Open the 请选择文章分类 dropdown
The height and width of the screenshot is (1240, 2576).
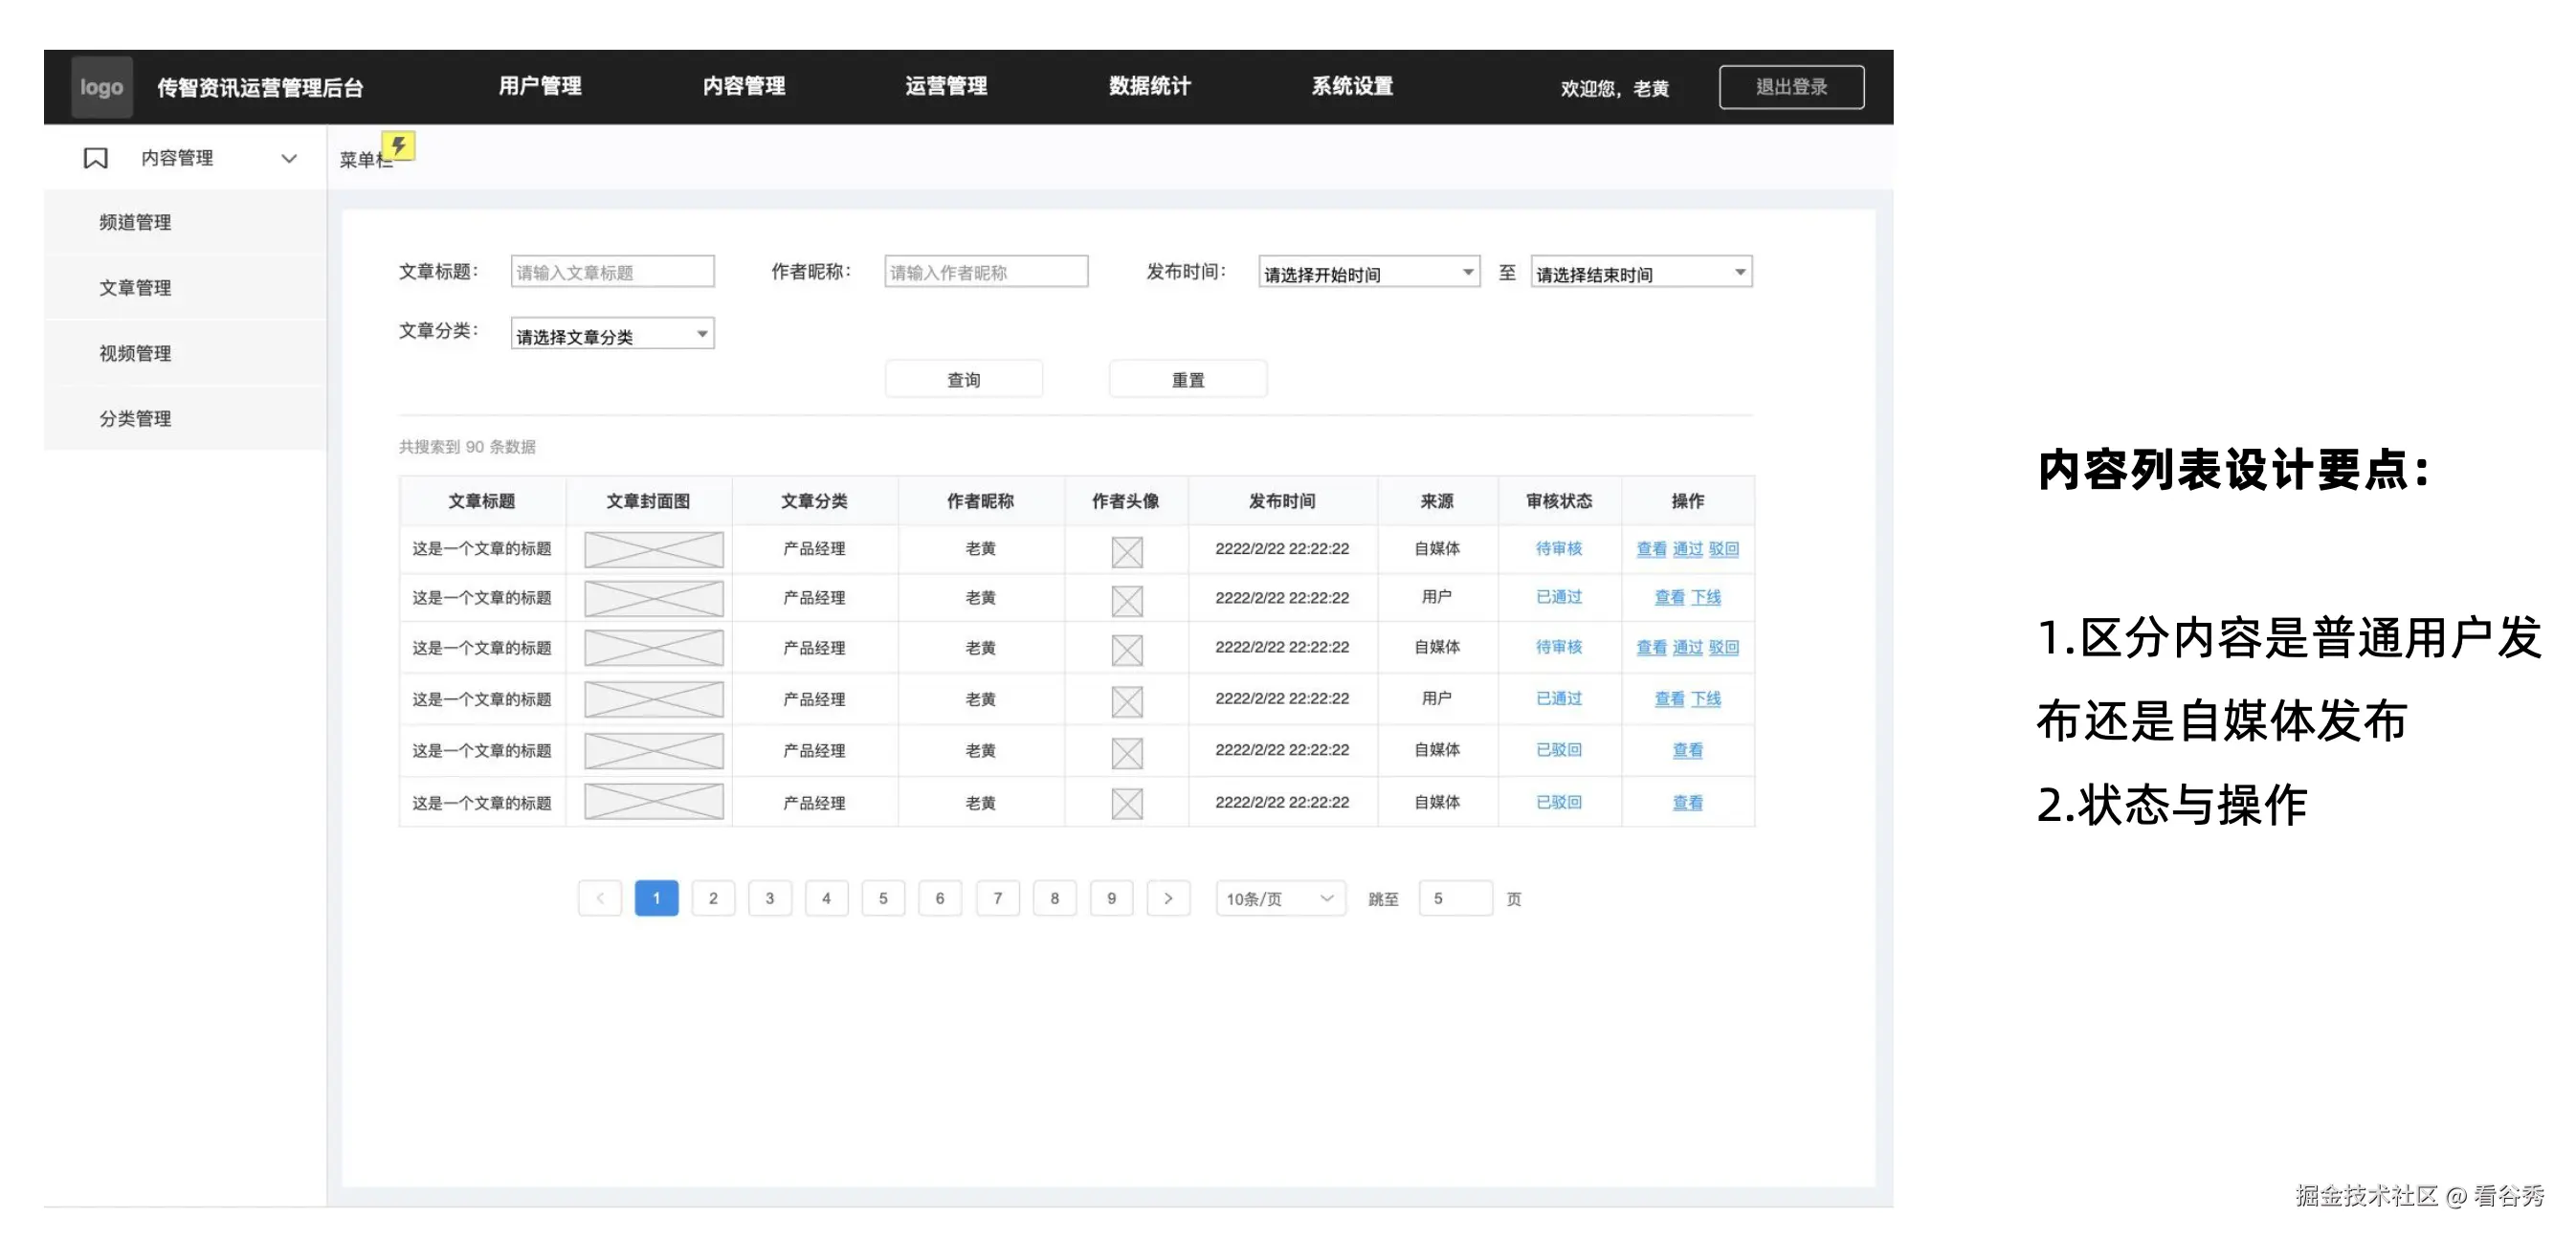tap(611, 333)
